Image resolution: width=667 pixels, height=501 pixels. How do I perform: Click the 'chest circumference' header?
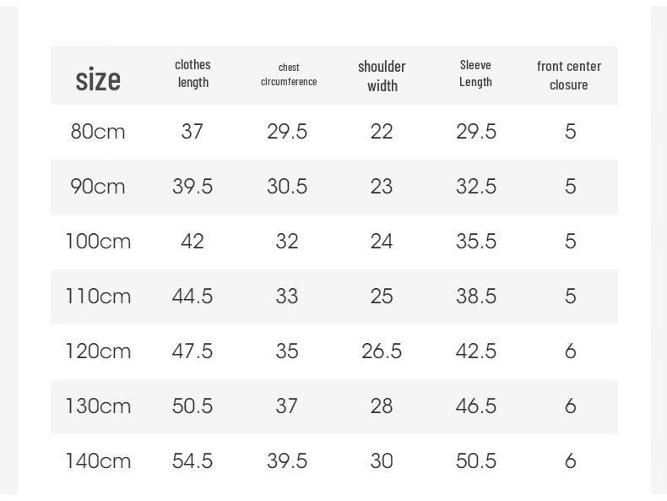(x=289, y=74)
